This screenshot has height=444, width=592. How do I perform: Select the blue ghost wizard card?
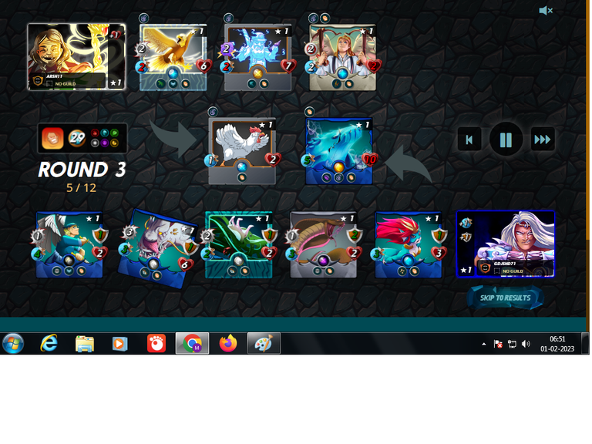pos(258,57)
